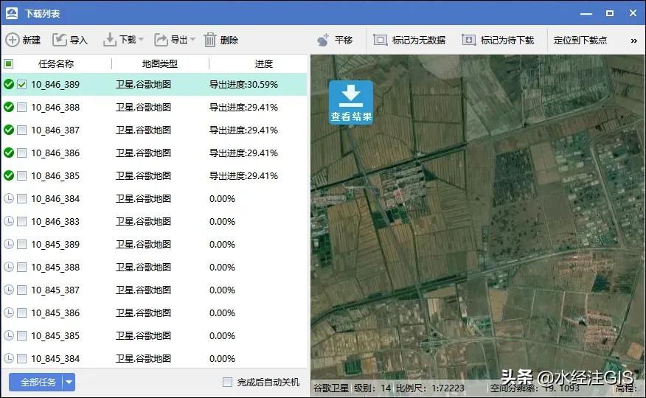Open the 导出 dropdown arrow

[192, 40]
